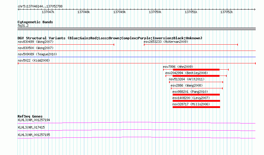Click the KLHL3|NM_001257194 magenta transcript line
Image resolution: width=264 pixels, height=155 pixels.
point(136,123)
